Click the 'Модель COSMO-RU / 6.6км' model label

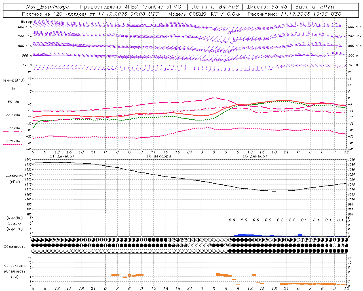204,14
